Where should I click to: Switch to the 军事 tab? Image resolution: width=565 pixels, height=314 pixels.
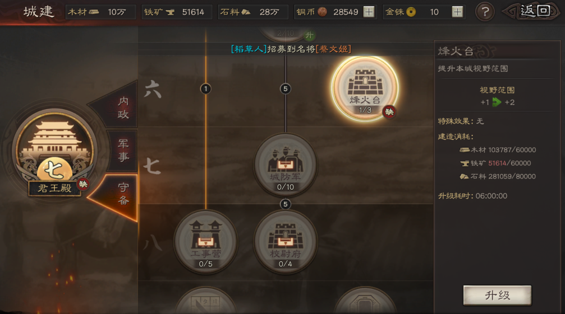coord(122,150)
